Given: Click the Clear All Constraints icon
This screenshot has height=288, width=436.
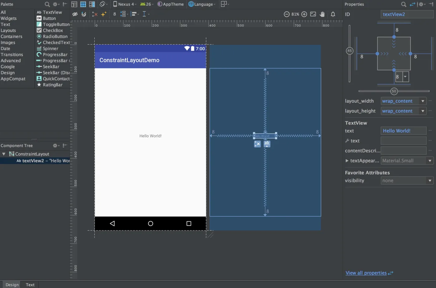Looking at the screenshot, I should (95, 14).
